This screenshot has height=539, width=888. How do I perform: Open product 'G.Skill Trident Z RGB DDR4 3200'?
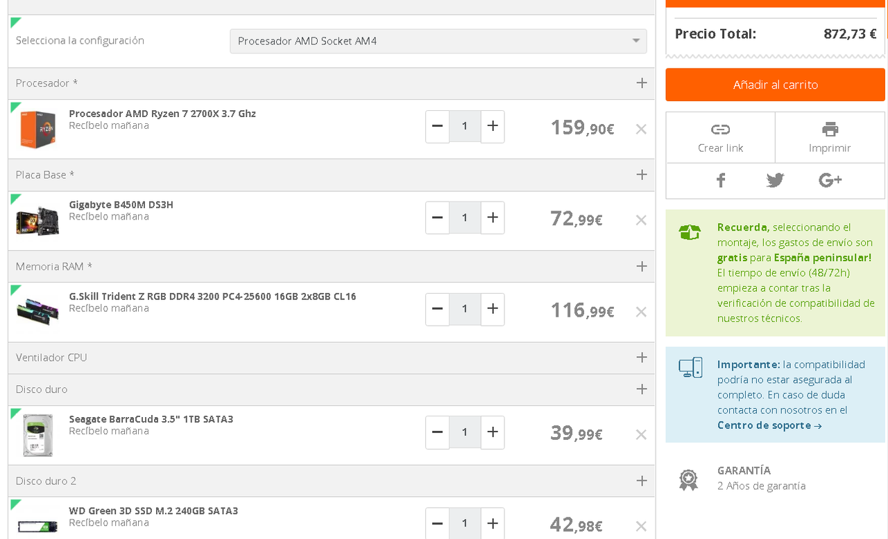212,297
